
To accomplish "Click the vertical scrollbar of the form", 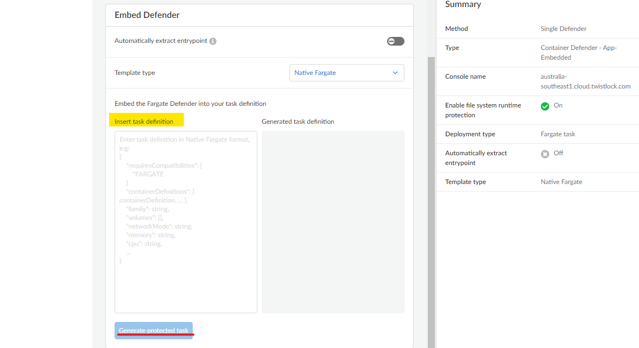I will pos(431,202).
